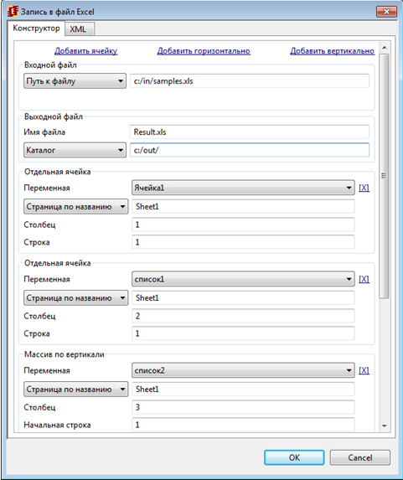403x480 pixels.
Task: Click the Добавить вертикально link
Action: (x=333, y=51)
